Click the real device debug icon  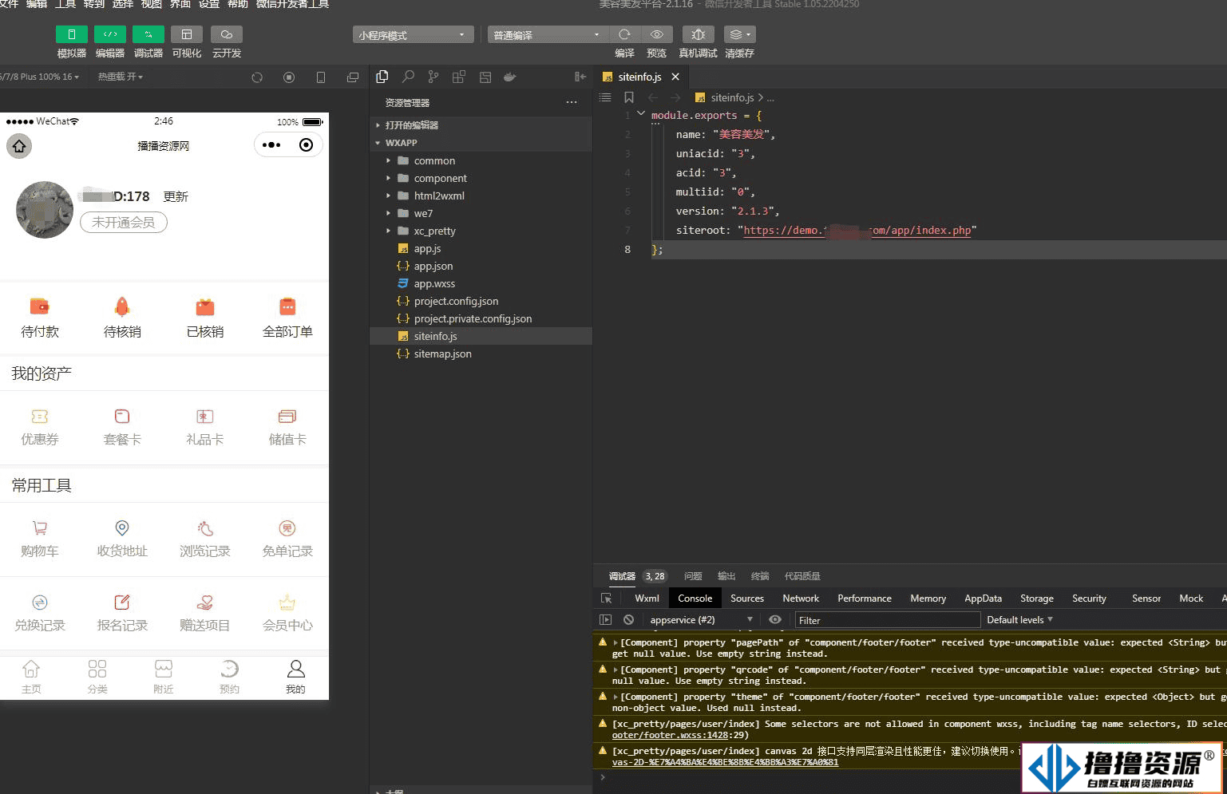[x=699, y=34]
